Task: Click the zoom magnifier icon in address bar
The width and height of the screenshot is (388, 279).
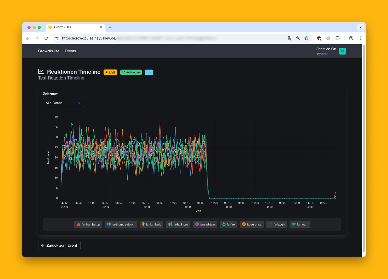Action: pos(298,38)
